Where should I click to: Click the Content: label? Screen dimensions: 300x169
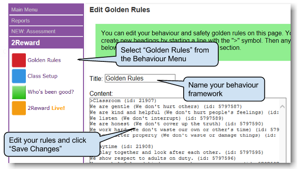point(101,94)
